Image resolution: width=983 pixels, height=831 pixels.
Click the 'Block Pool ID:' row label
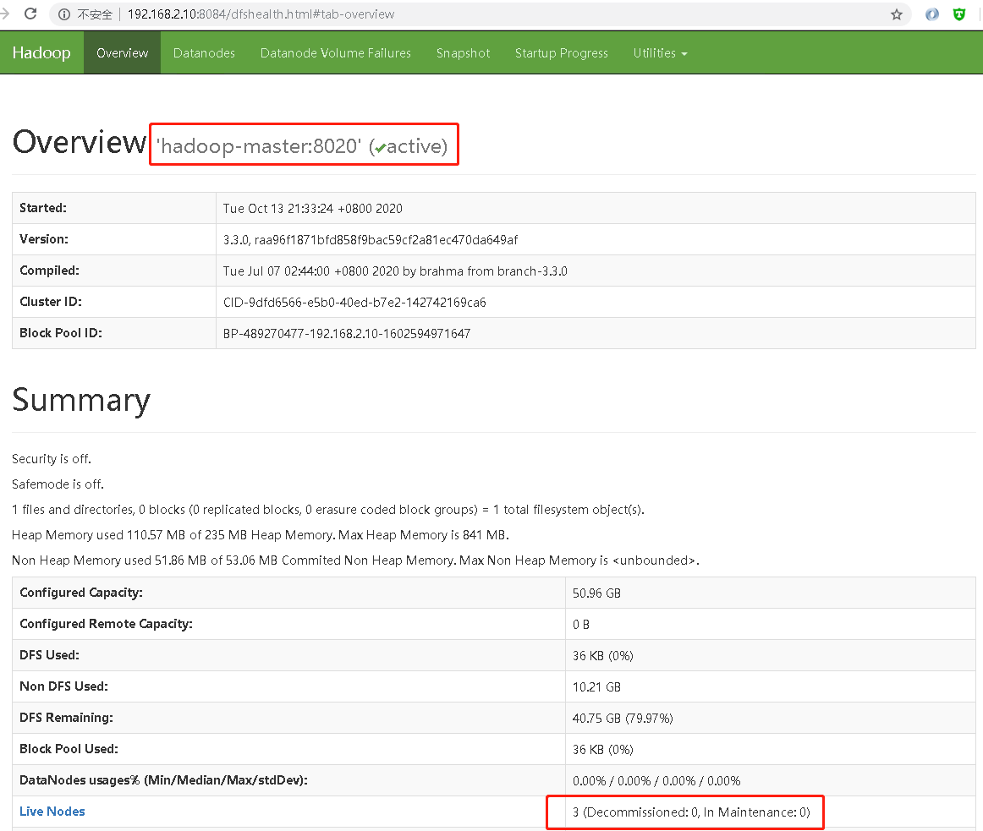pos(61,333)
